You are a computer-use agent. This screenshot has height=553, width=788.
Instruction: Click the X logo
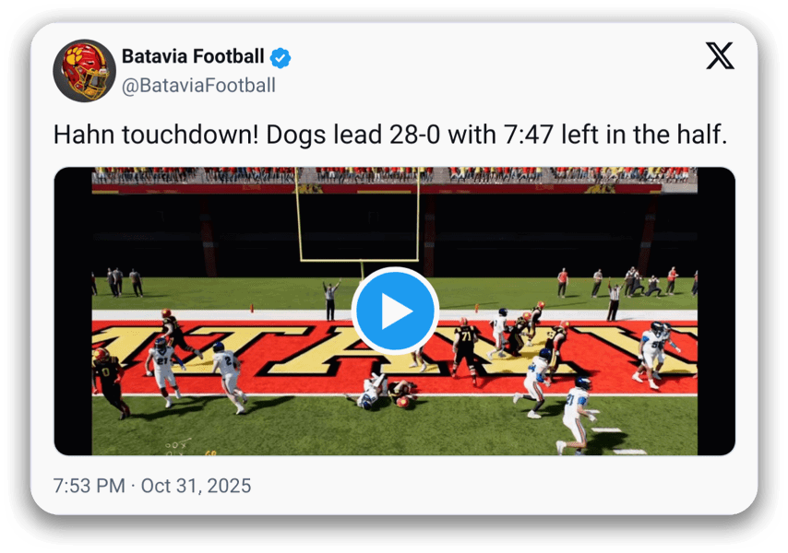click(x=720, y=56)
